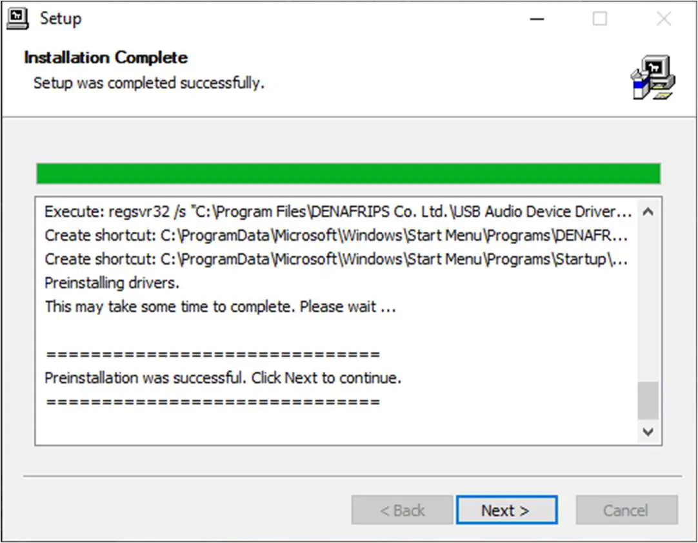The width and height of the screenshot is (698, 543).
Task: Minimize the Setup window
Action: coord(536,19)
